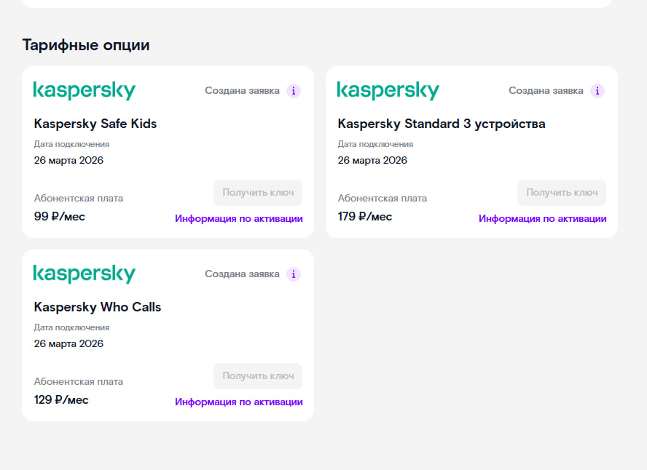Select the 'Kaspersky Safe Kids' title
This screenshot has width=647, height=470.
coord(95,124)
